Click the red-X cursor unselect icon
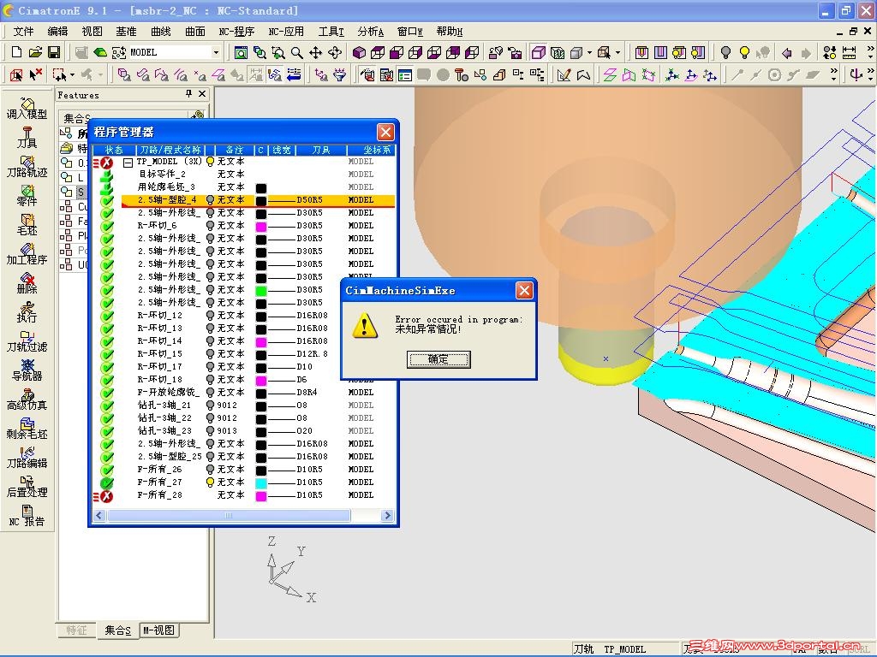The width and height of the screenshot is (877, 657). [36, 74]
